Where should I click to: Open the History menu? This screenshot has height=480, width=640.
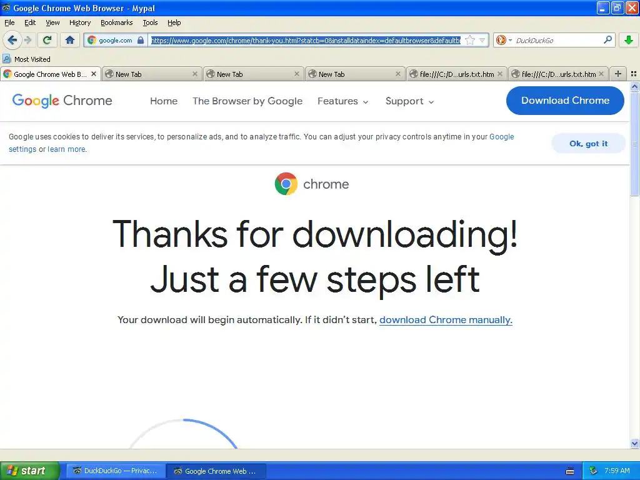(x=79, y=22)
